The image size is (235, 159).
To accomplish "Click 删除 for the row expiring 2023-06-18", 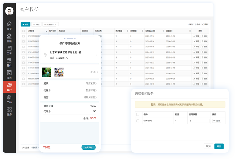I will pyautogui.click(x=204, y=84).
